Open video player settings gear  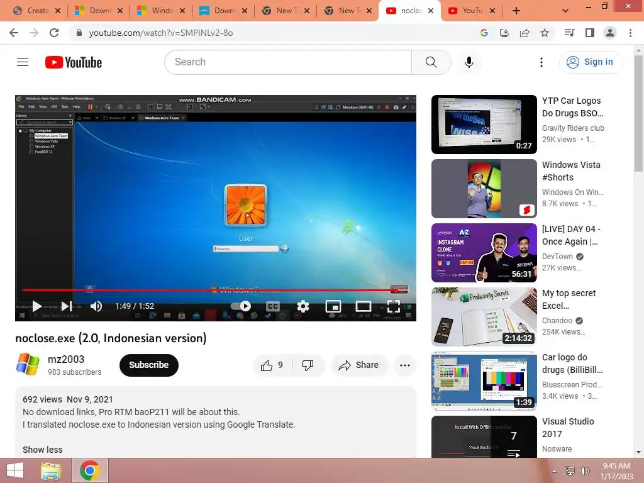pyautogui.click(x=303, y=306)
